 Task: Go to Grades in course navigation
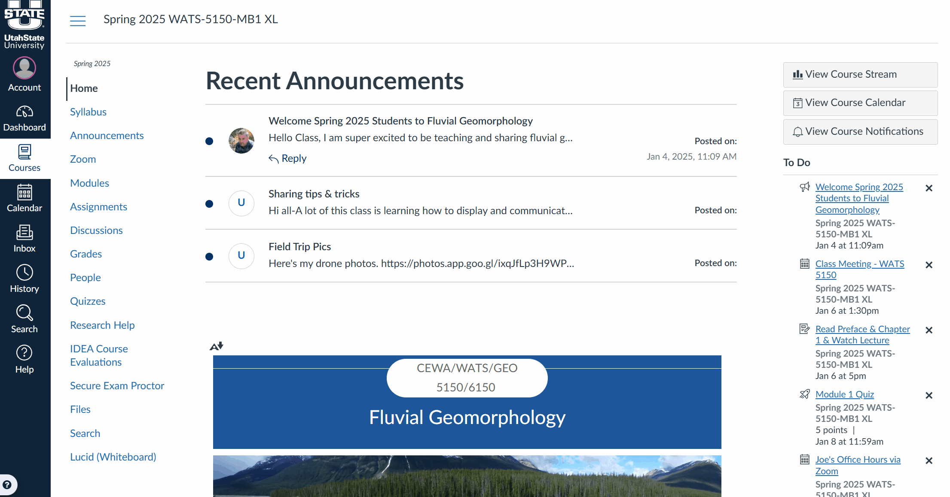tap(86, 254)
